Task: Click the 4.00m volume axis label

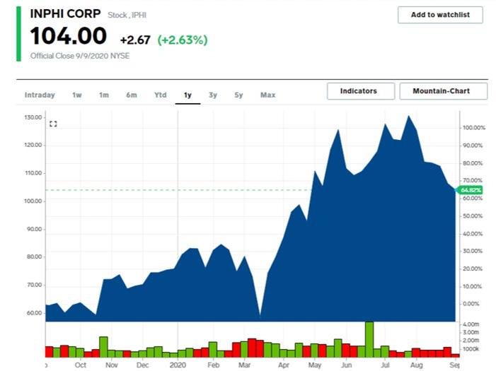Action: [471, 324]
